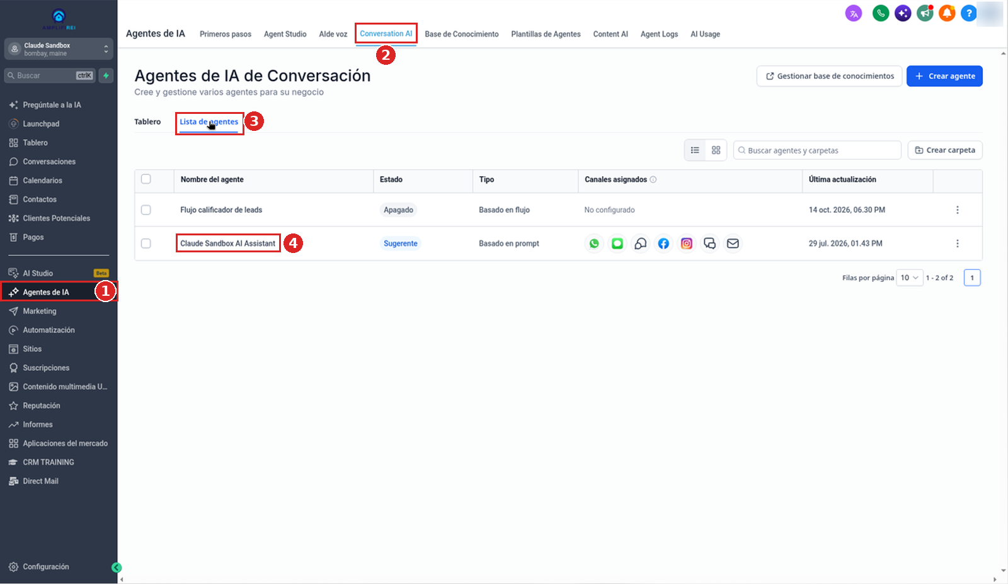Screen dimensions: 1008x584
Task: Click the email envelope channel icon
Action: coord(733,244)
